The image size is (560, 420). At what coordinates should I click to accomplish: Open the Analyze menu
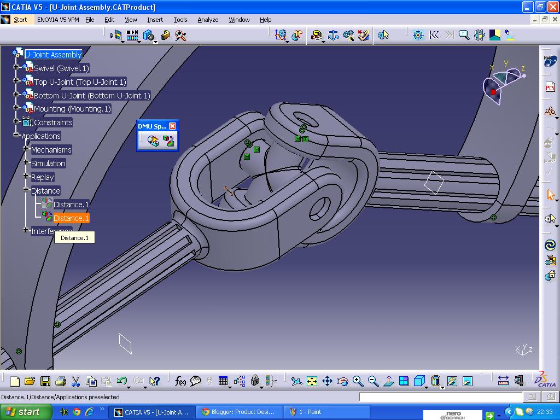[x=207, y=20]
